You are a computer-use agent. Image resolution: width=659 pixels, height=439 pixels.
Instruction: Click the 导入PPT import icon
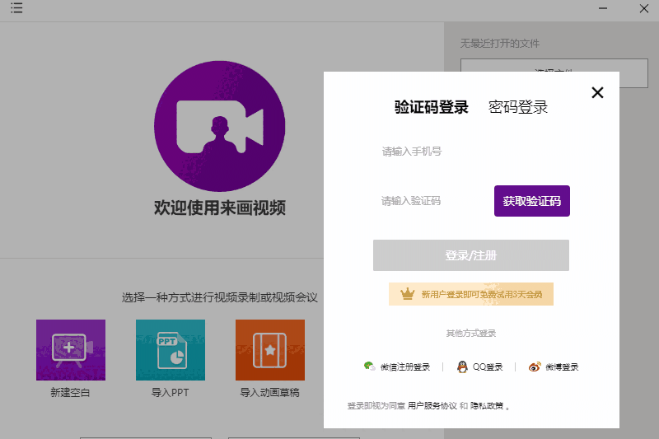[x=171, y=350]
